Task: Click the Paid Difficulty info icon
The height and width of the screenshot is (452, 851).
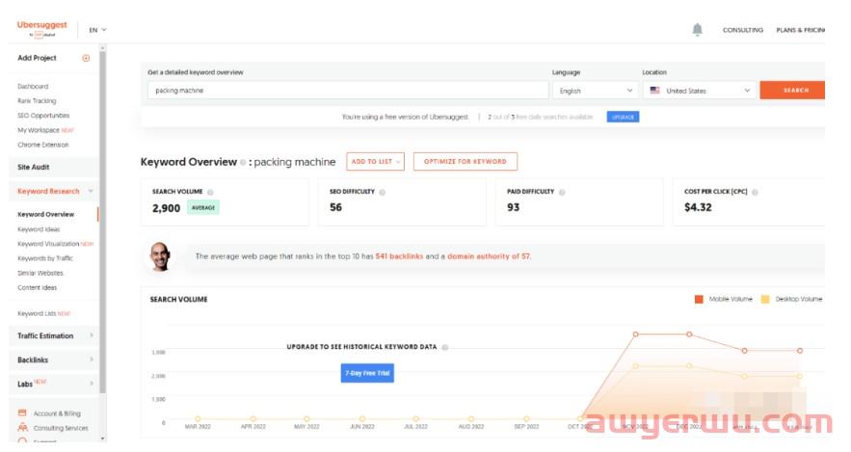Action: [x=562, y=192]
